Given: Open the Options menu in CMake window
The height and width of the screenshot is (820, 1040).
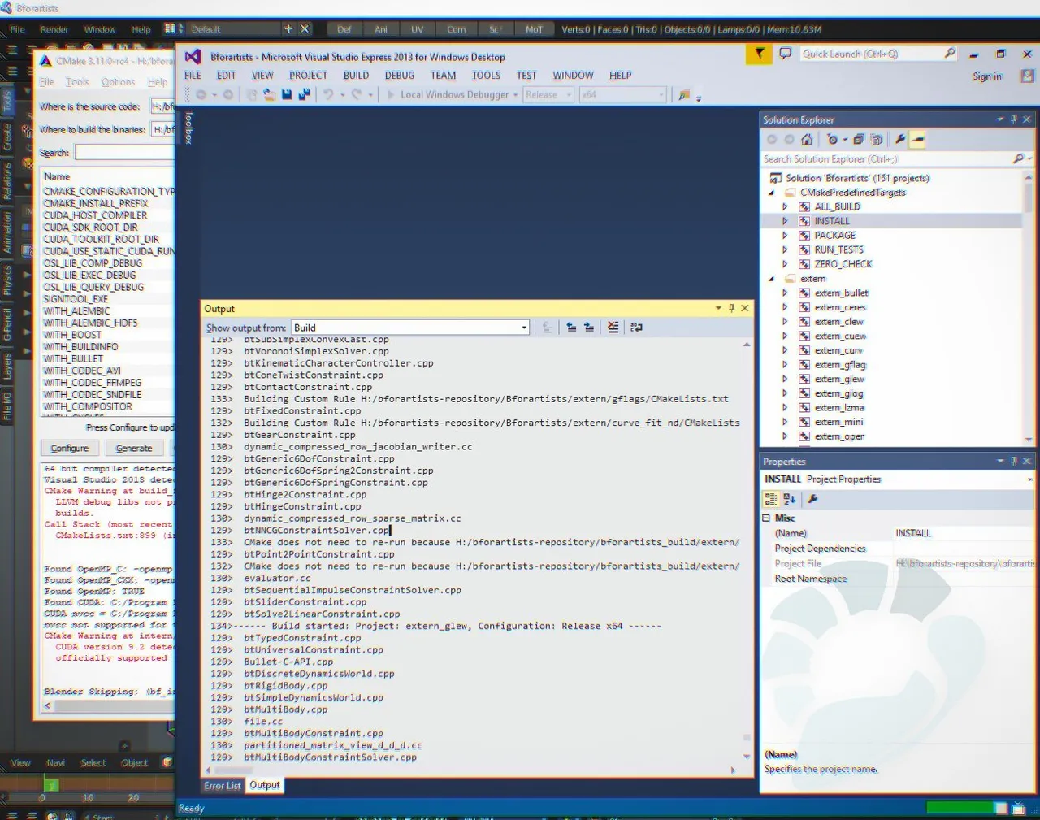Looking at the screenshot, I should pyautogui.click(x=118, y=82).
